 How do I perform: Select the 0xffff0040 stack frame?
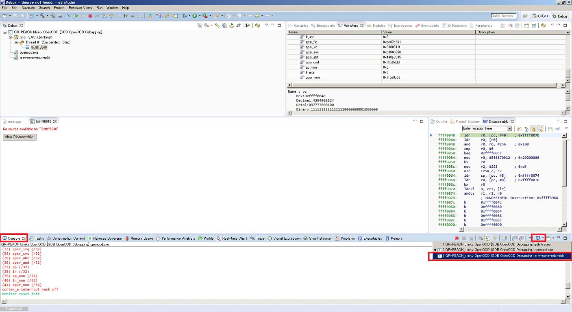[x=39, y=47]
